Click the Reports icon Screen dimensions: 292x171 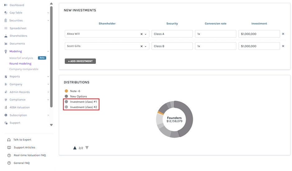pyautogui.click(x=6, y=77)
